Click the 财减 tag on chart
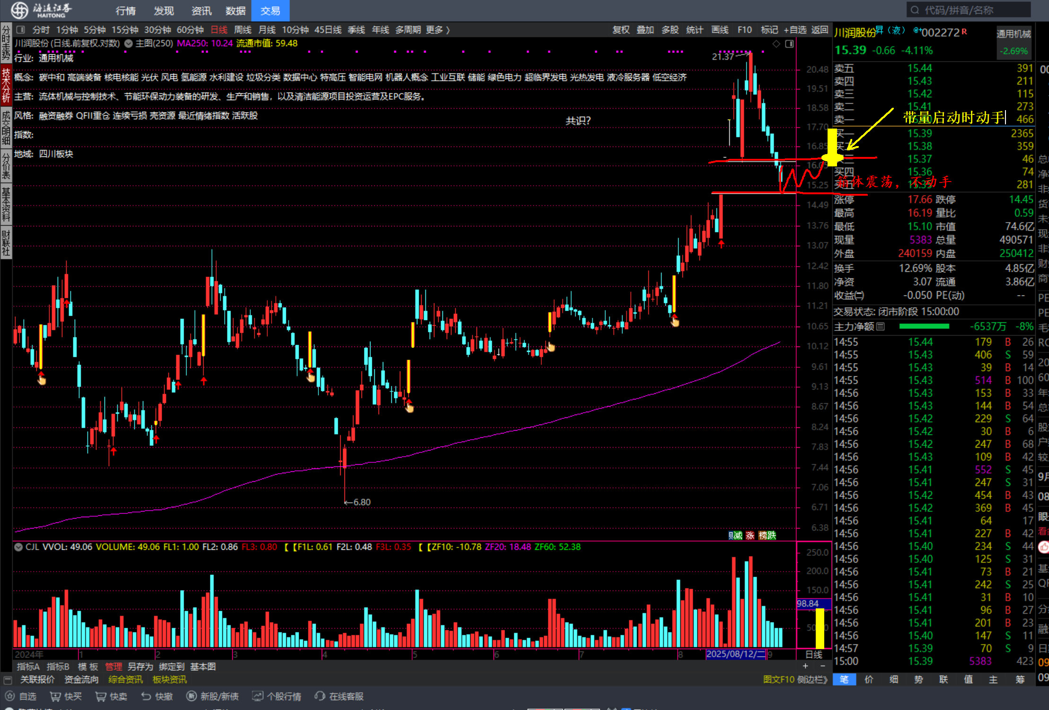This screenshot has height=710, width=1049. click(x=735, y=535)
